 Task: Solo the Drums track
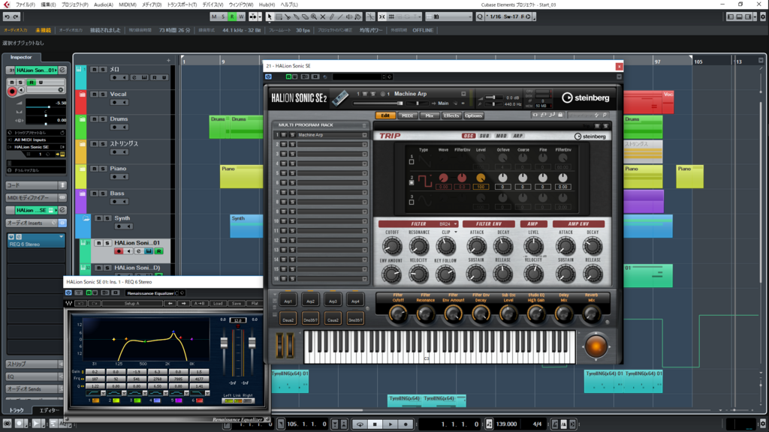point(103,119)
